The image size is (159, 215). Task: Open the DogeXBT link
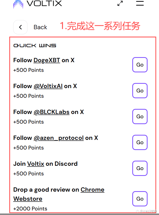(47, 60)
